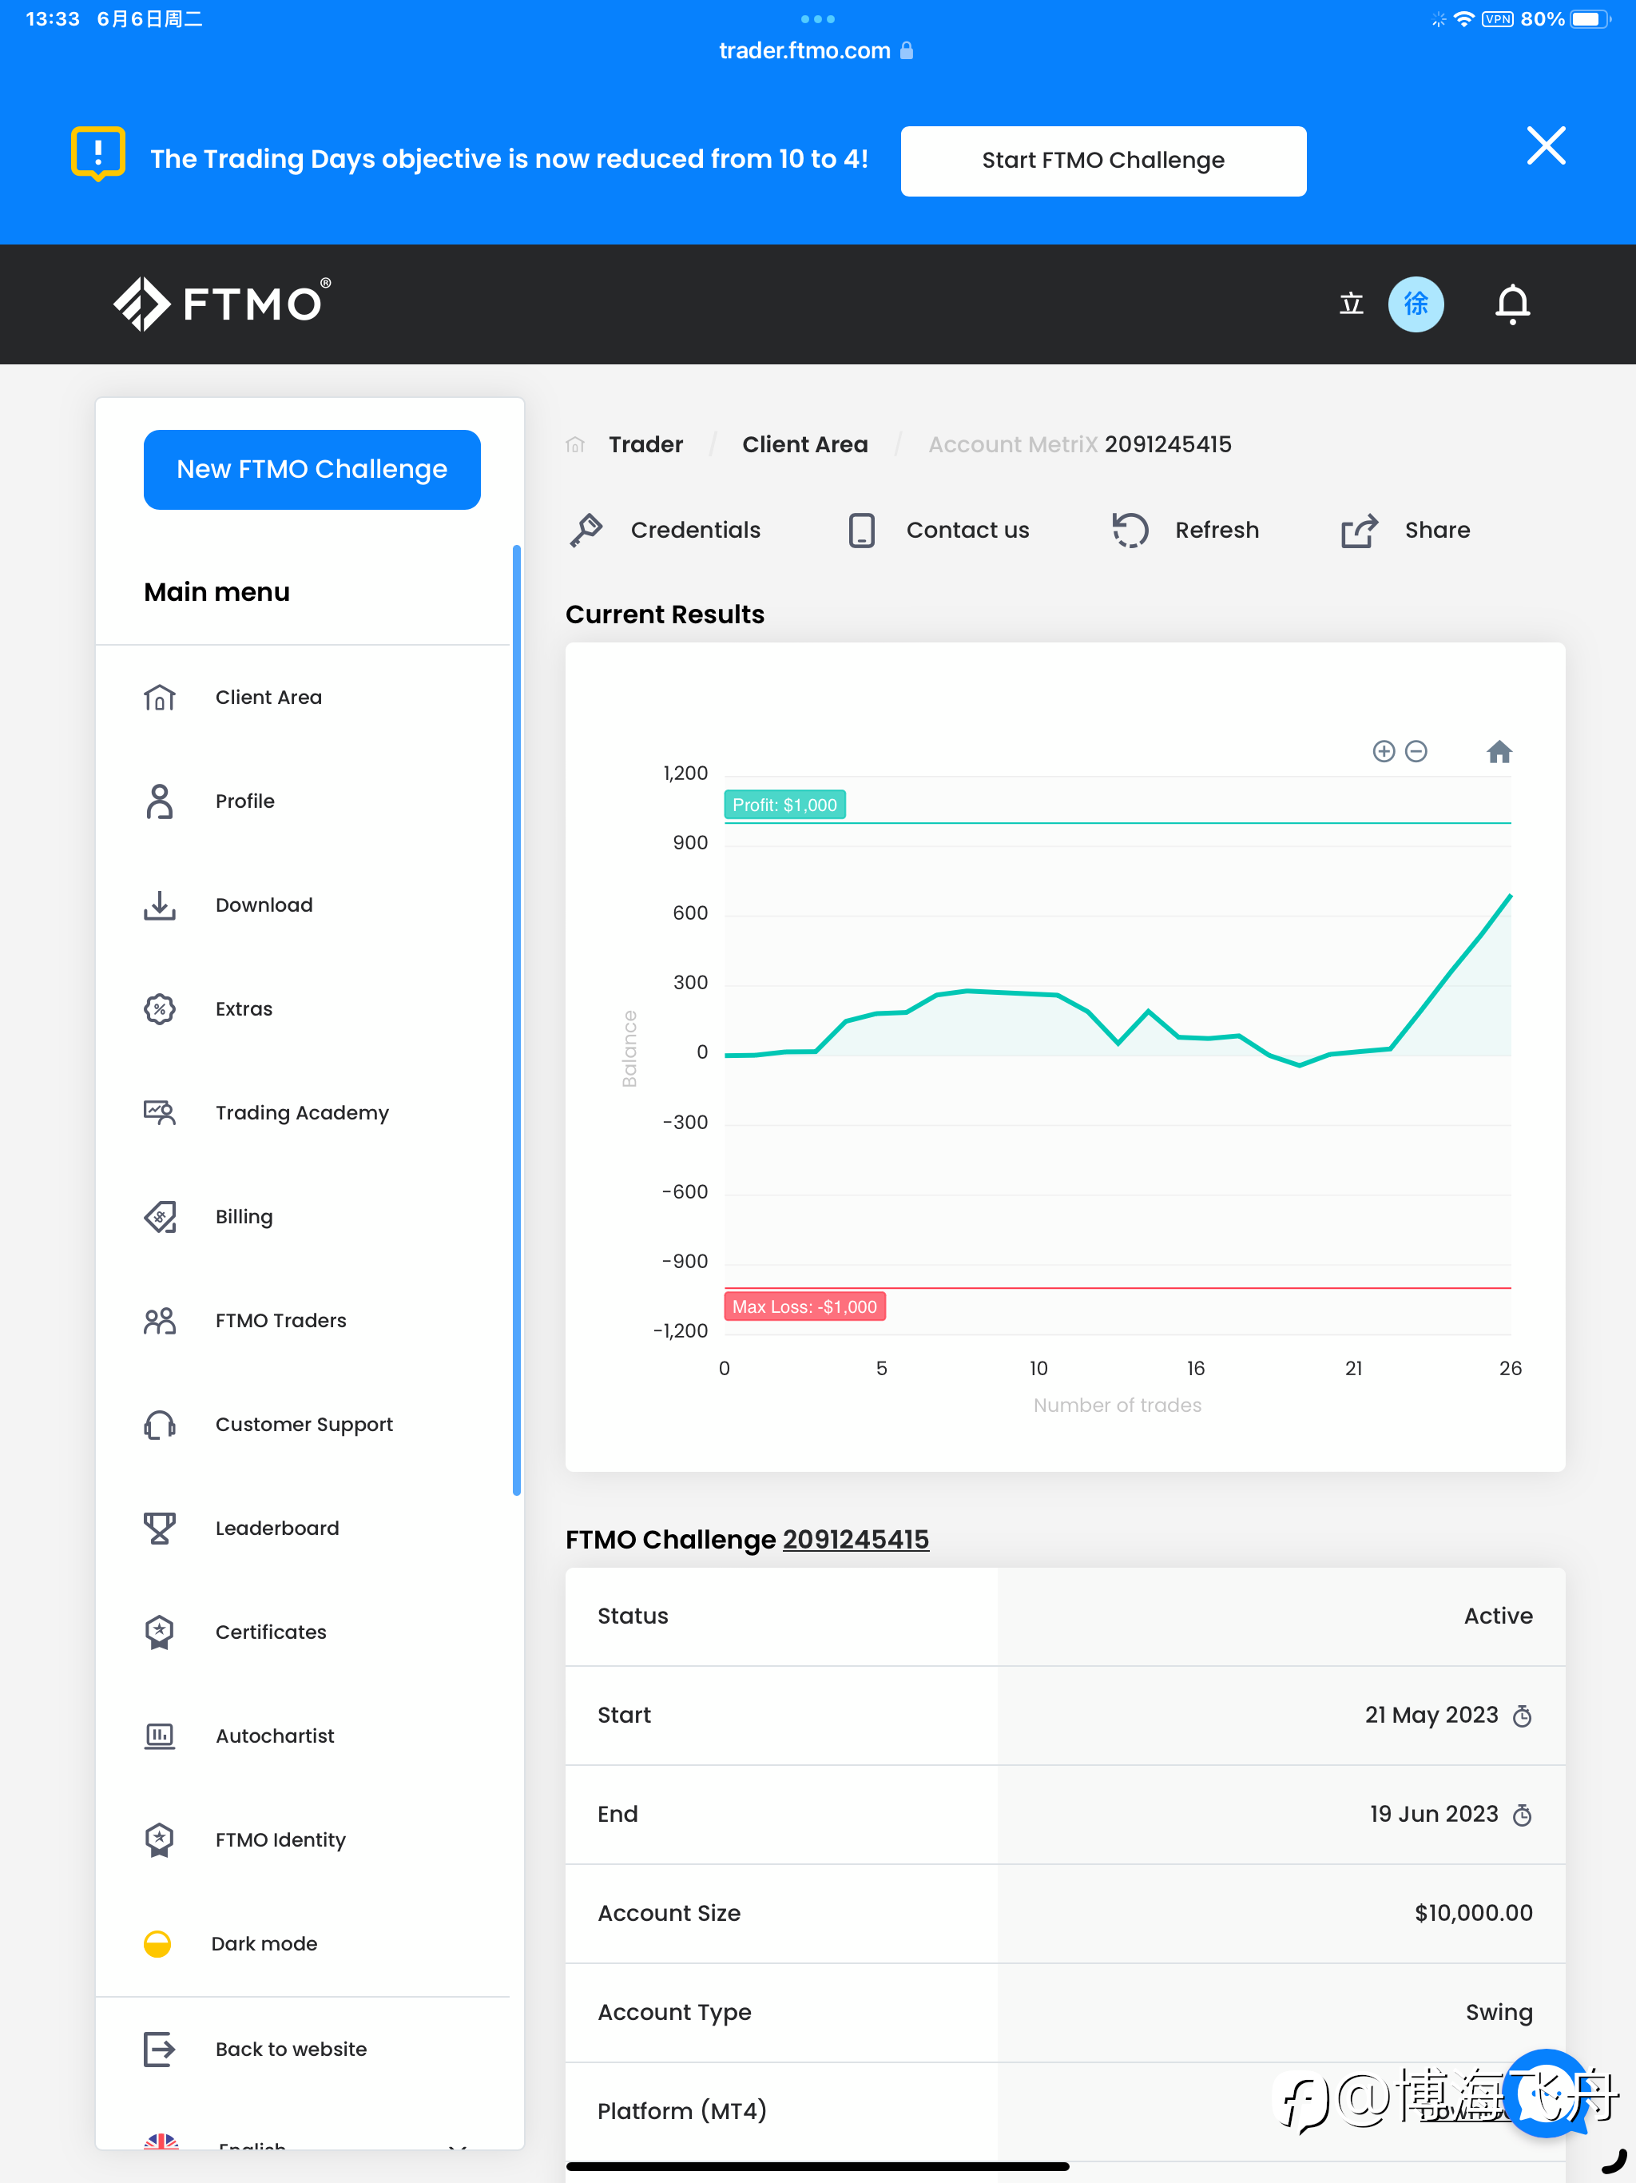The image size is (1636, 2183).
Task: Open the user avatar account menu
Action: pos(1415,304)
